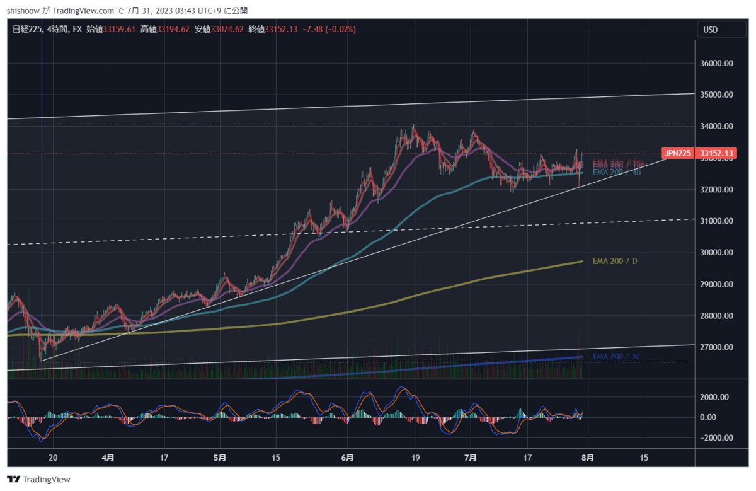Click the 6月 time axis label
Screen dimensions: 756x491
point(347,458)
